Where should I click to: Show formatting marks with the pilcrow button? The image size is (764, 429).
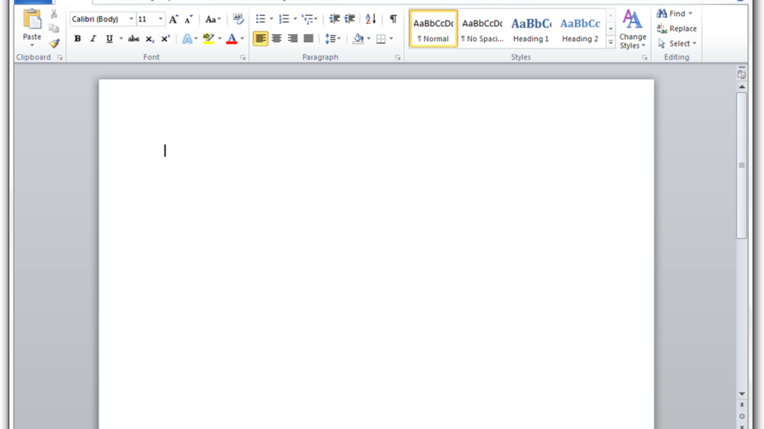tap(393, 20)
